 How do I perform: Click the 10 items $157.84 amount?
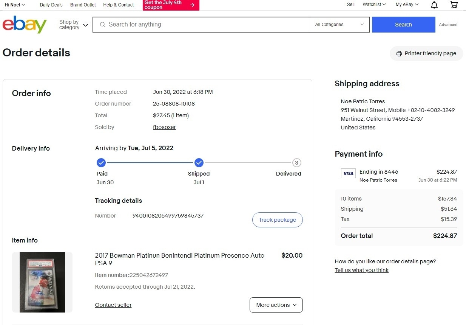point(447,199)
